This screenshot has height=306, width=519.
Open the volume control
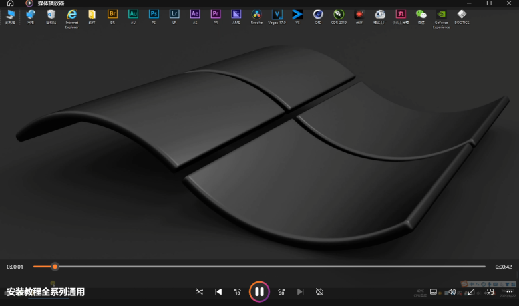coord(452,292)
